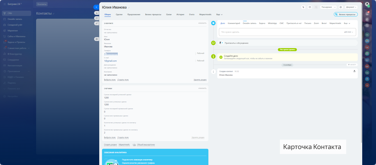Click the blue Бизнес-процессы button
This screenshot has height=165, width=376.
[x=346, y=14]
